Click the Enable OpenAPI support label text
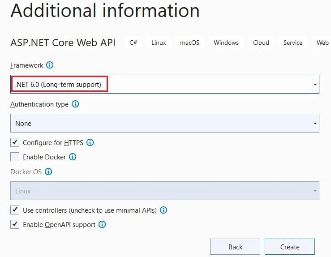This screenshot has width=331, height=257. click(x=59, y=225)
